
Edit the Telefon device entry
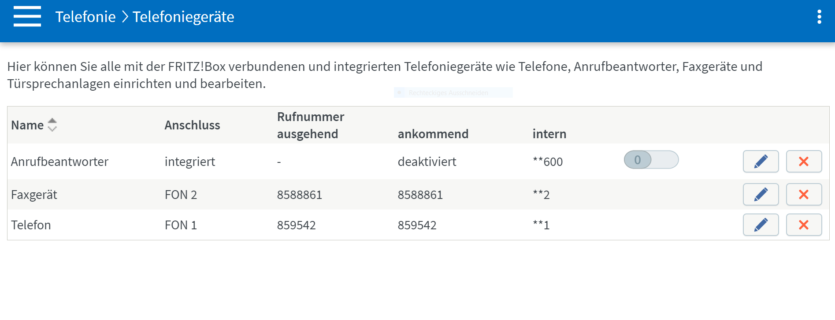click(x=761, y=225)
